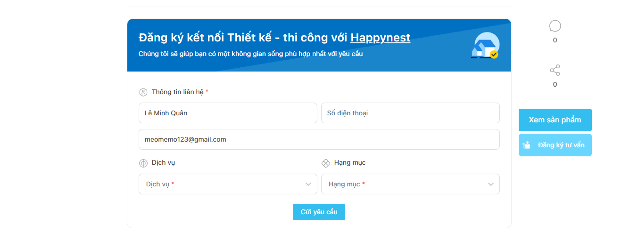Click the house illustration in the banner

(x=485, y=46)
